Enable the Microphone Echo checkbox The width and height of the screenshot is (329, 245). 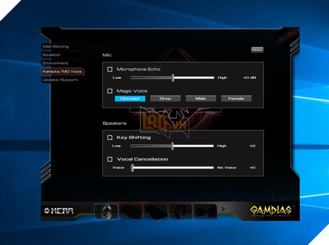click(x=110, y=69)
